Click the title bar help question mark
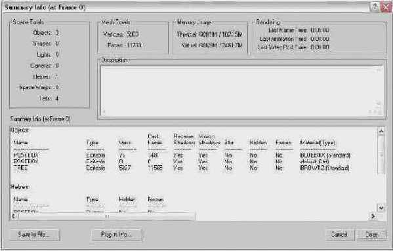 (375, 7)
